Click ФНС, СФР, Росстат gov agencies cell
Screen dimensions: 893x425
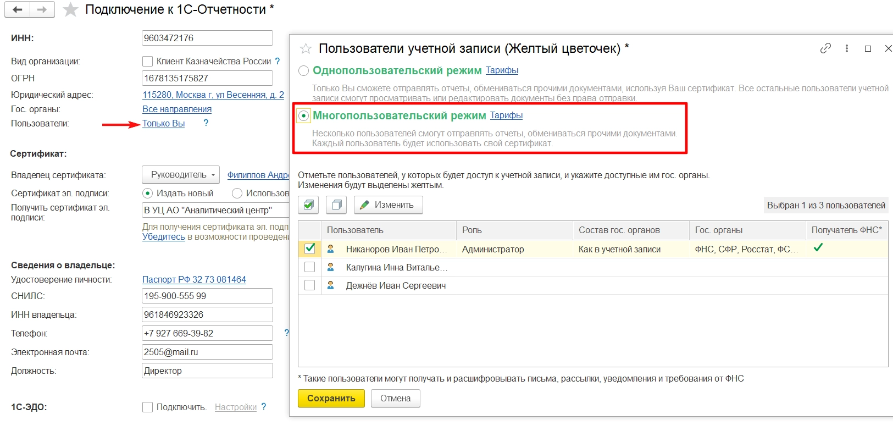(747, 249)
